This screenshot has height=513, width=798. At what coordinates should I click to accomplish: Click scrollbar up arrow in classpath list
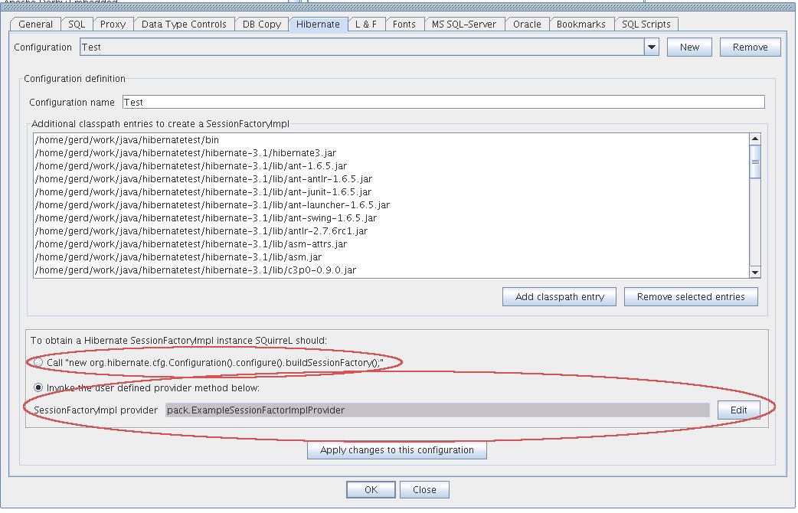pos(754,139)
